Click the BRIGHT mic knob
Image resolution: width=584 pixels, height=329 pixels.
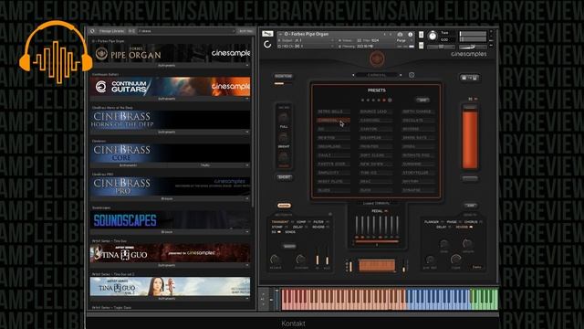(x=284, y=137)
